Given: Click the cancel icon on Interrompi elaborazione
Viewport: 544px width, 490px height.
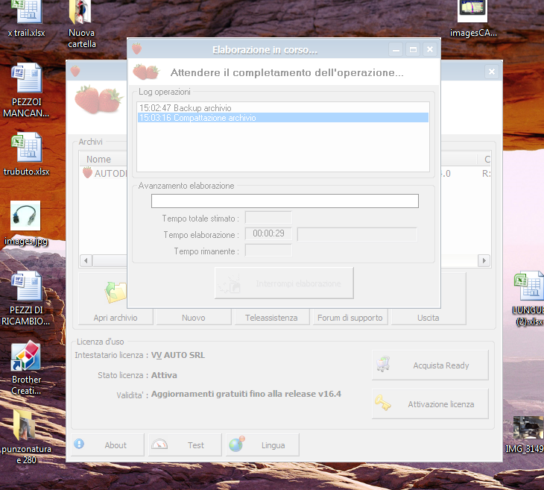Looking at the screenshot, I should pos(230,283).
